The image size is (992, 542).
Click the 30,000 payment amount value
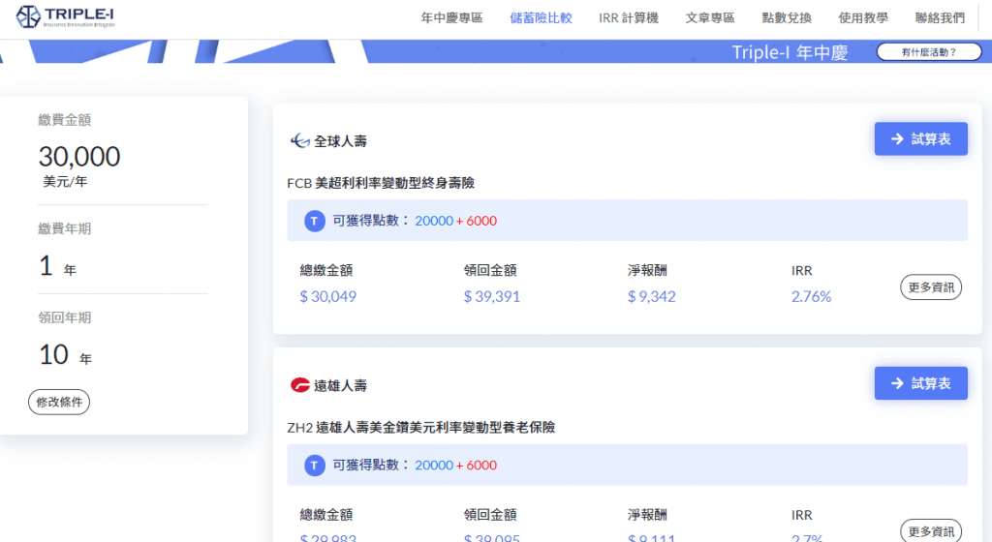pyautogui.click(x=79, y=157)
